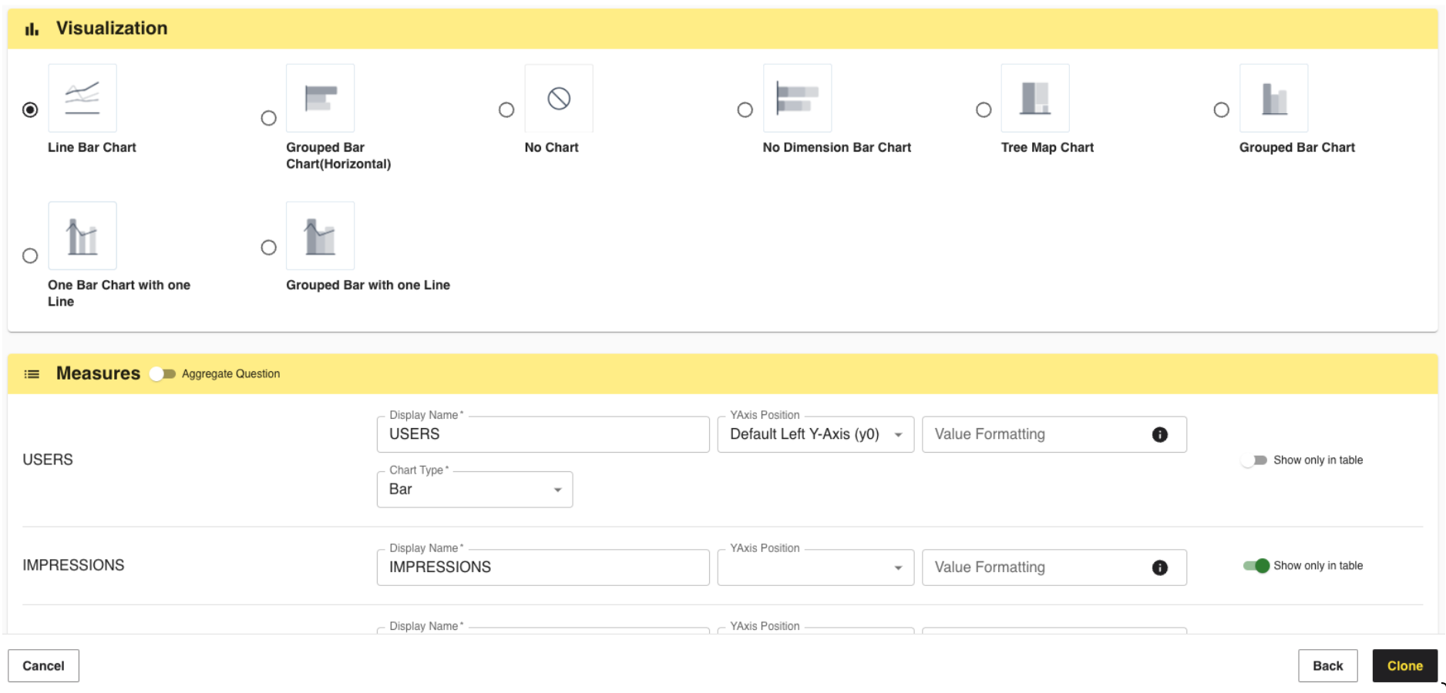Click the No Dimension Bar Chart label
Screen dimensions: 1446x693
(x=836, y=147)
